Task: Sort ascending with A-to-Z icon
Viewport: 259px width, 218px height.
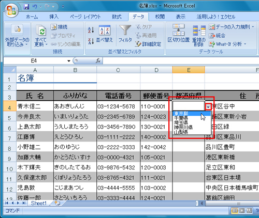Action: click(91, 30)
